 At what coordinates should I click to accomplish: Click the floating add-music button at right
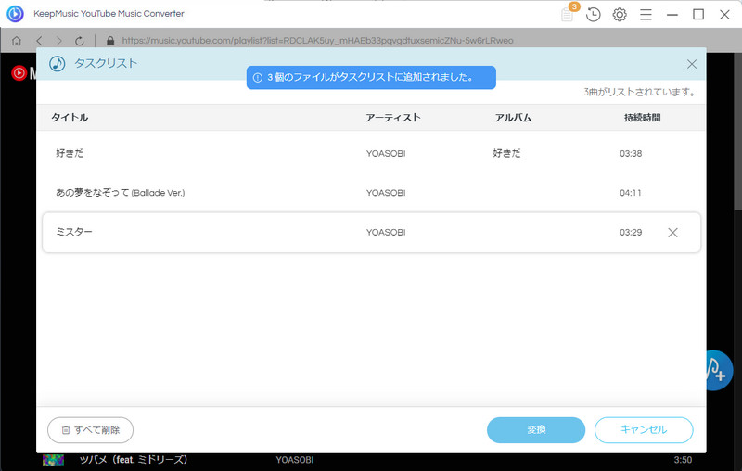[720, 370]
